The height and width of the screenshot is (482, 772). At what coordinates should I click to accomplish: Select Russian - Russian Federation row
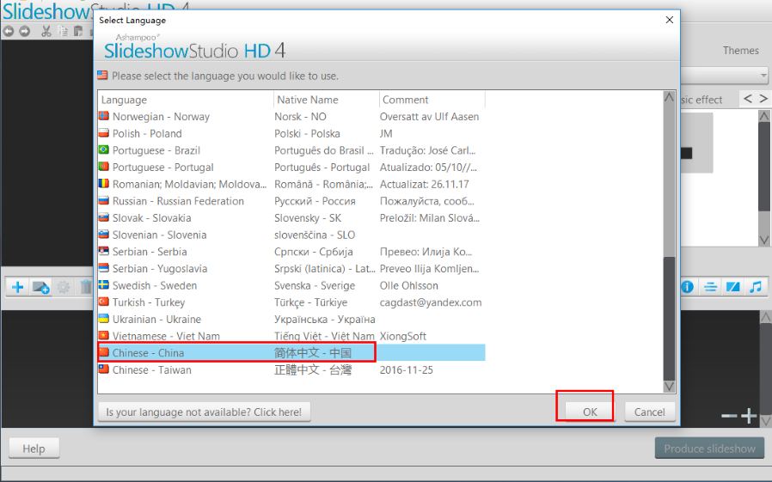point(291,201)
